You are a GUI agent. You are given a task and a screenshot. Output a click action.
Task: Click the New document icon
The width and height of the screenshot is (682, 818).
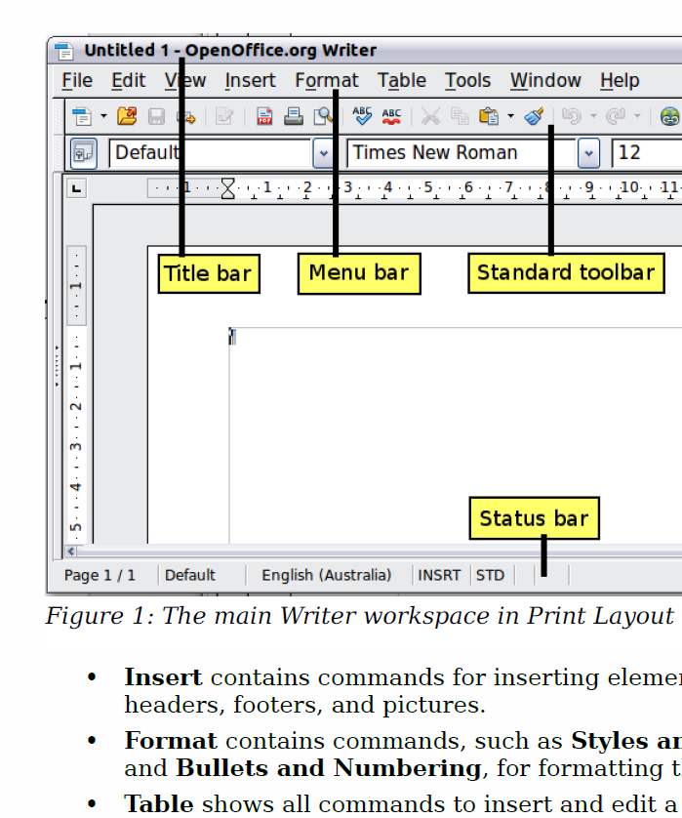82,116
